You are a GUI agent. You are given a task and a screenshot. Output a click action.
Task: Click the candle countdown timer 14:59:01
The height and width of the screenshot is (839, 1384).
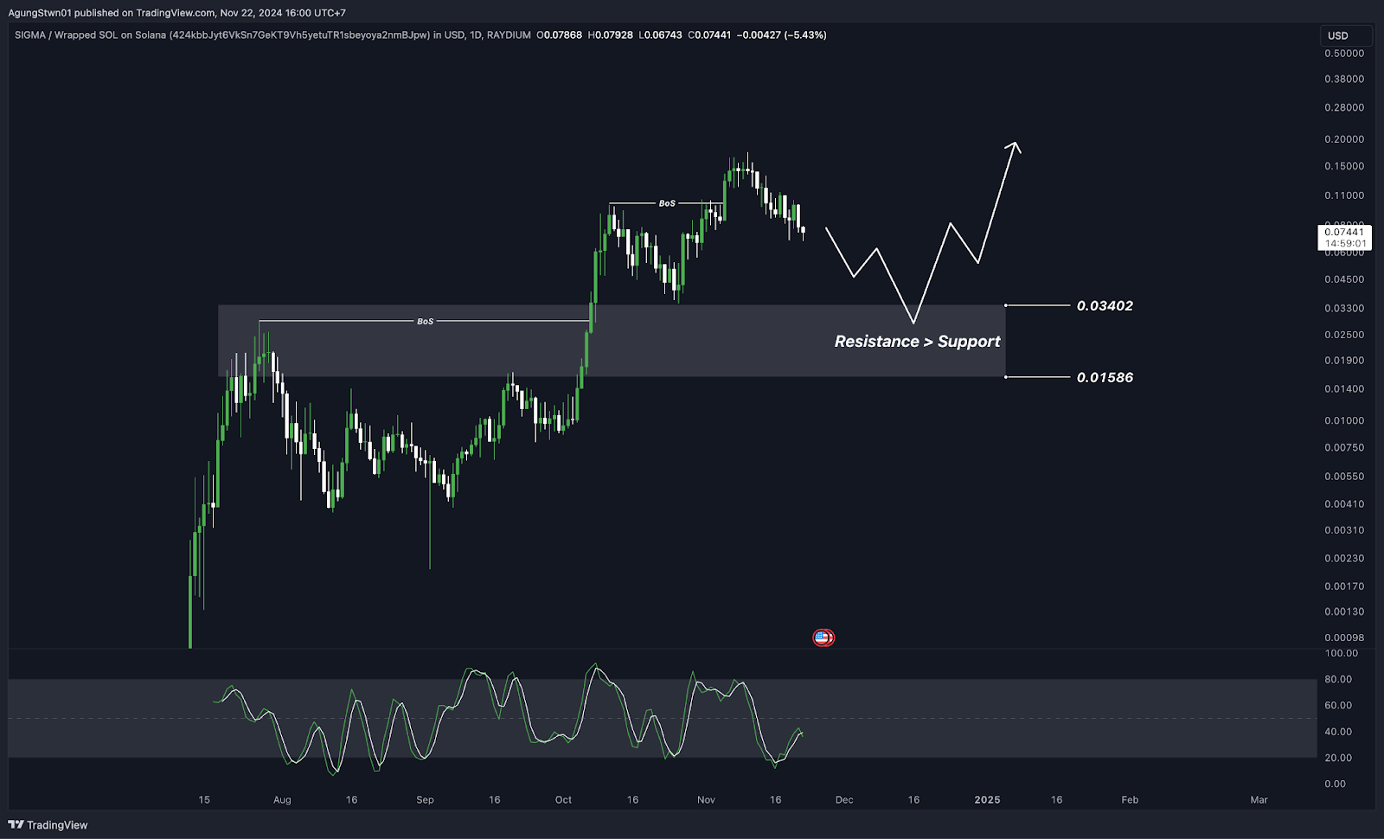(1344, 243)
